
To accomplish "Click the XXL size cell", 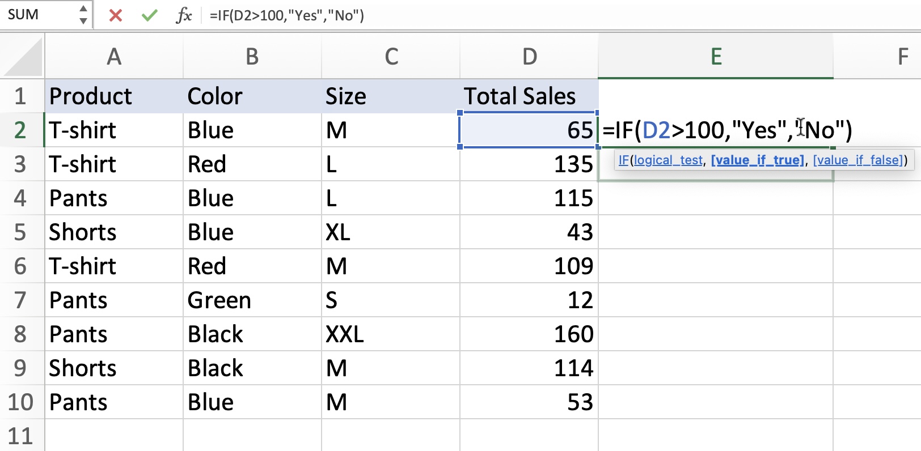I will pyautogui.click(x=390, y=334).
